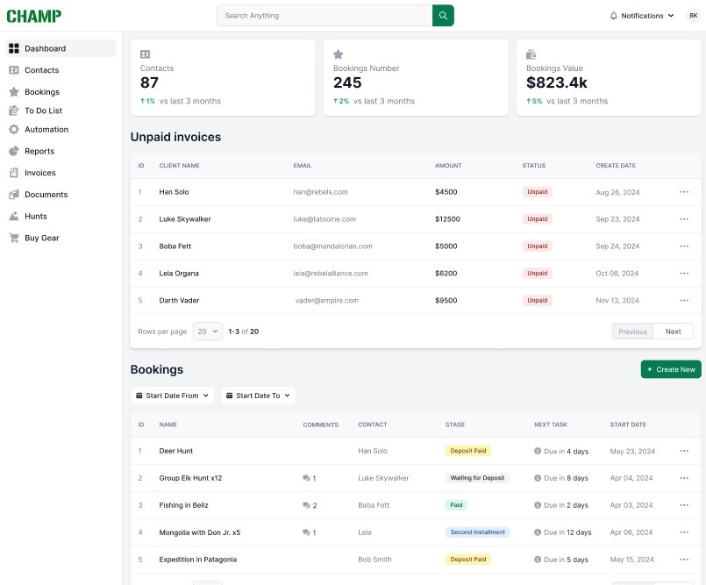Open the BK user avatar
706x585 pixels.
pos(693,16)
